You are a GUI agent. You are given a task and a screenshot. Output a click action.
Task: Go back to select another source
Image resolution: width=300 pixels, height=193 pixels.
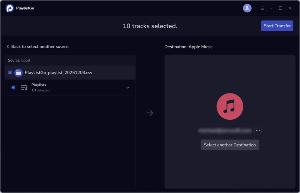[x=37, y=47]
